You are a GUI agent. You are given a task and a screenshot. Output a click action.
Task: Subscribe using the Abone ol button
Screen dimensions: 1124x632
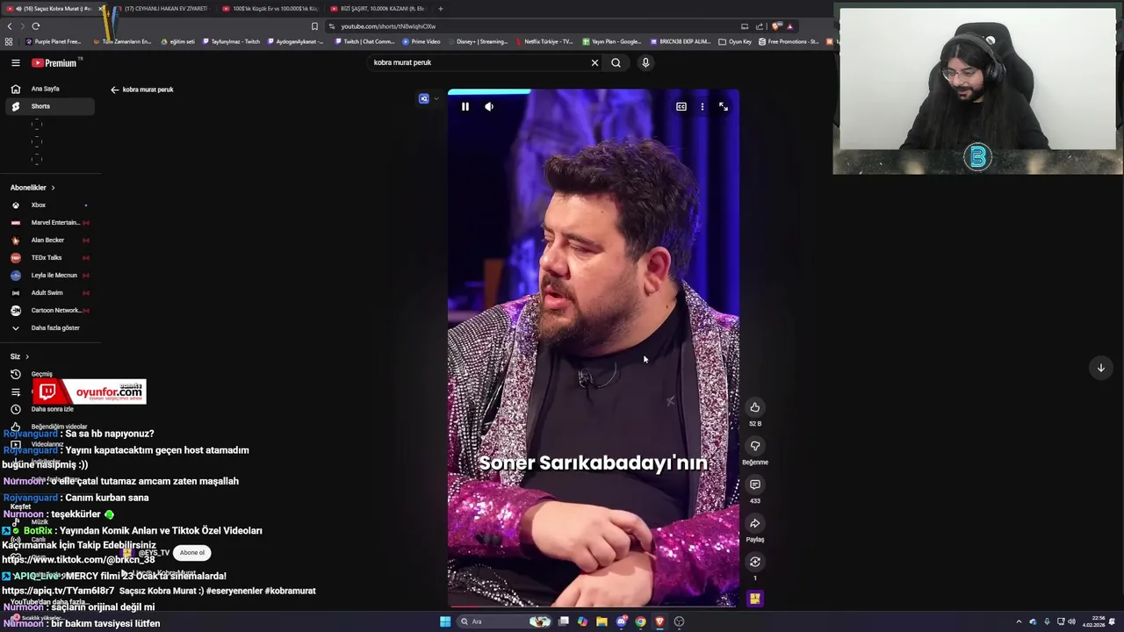click(x=192, y=553)
